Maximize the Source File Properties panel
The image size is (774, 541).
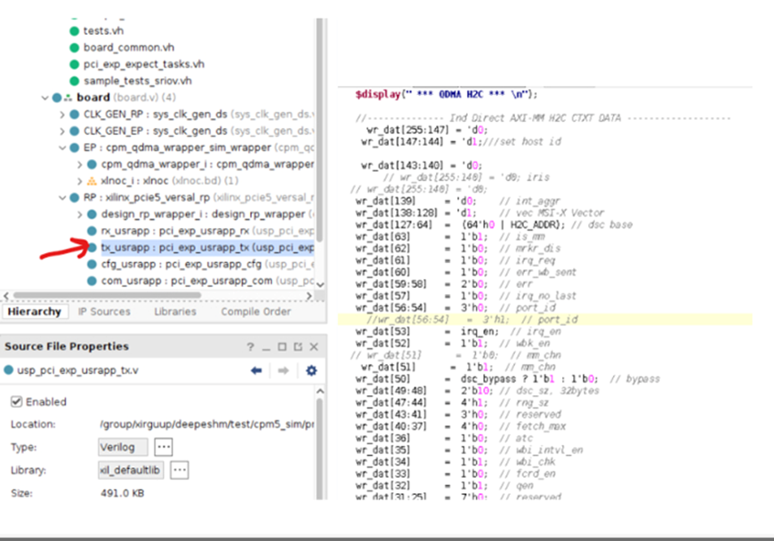282,346
